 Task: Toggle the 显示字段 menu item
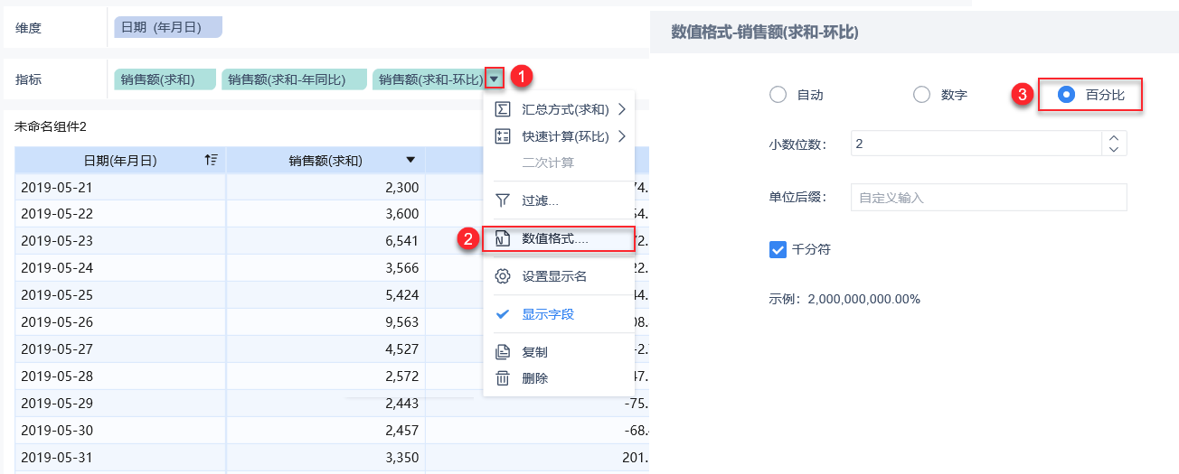tap(548, 314)
